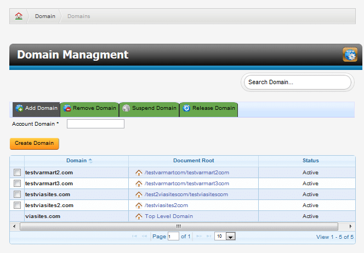Switch to the Remove Domain tab

89,108
